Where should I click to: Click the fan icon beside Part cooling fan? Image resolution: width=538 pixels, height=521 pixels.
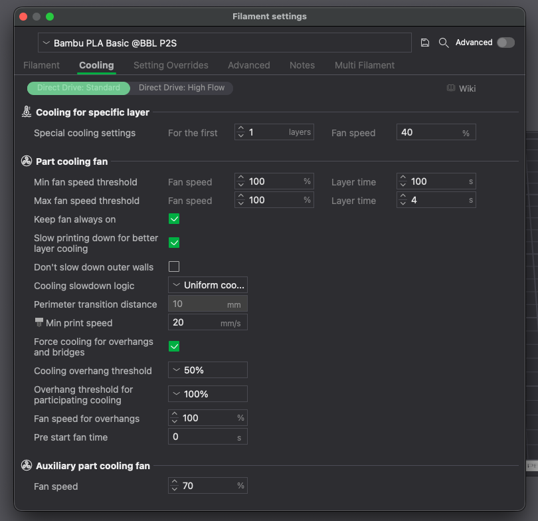pos(26,161)
